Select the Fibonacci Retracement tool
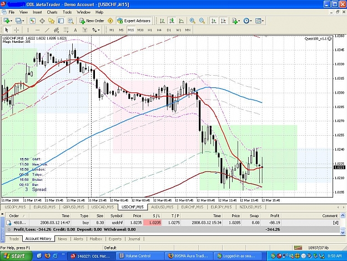347x261 pixels. pos(66,30)
